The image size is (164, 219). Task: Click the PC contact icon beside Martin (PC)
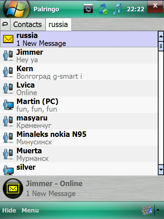[x=8, y=105]
